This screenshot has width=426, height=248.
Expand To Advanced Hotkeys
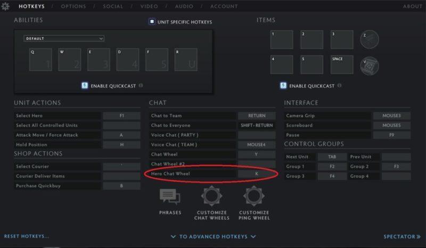click(214, 237)
